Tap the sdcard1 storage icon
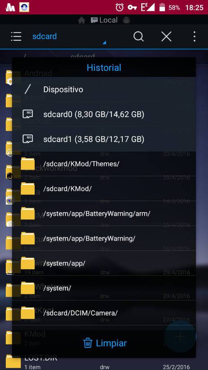 coord(28,139)
